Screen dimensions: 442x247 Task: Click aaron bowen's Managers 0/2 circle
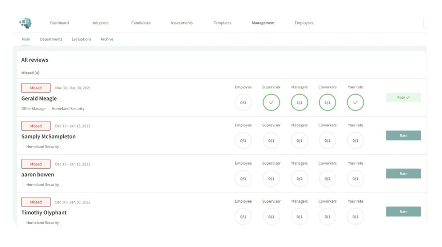tap(300, 179)
